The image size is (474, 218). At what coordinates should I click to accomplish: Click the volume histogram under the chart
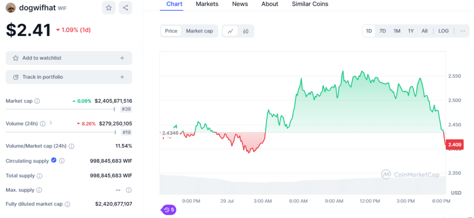303,184
